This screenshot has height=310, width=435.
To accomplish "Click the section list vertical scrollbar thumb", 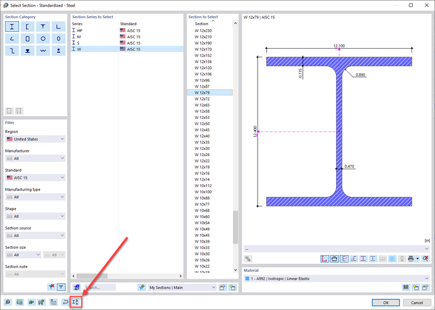I will [x=235, y=227].
